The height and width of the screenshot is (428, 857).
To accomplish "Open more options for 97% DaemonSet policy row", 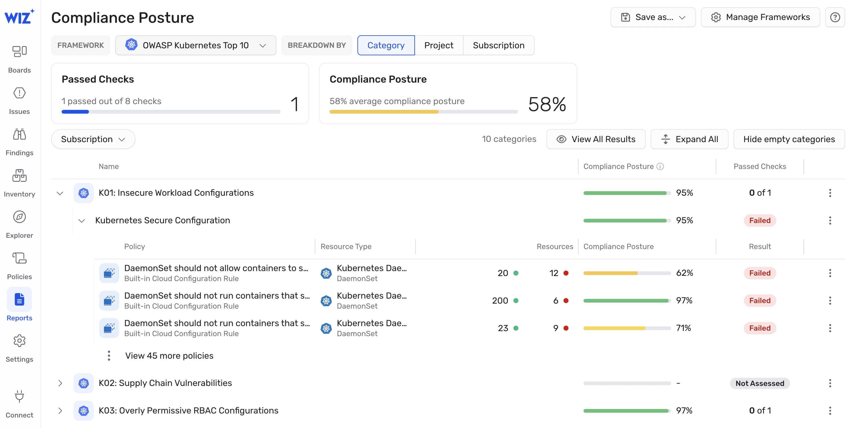I will (x=830, y=301).
